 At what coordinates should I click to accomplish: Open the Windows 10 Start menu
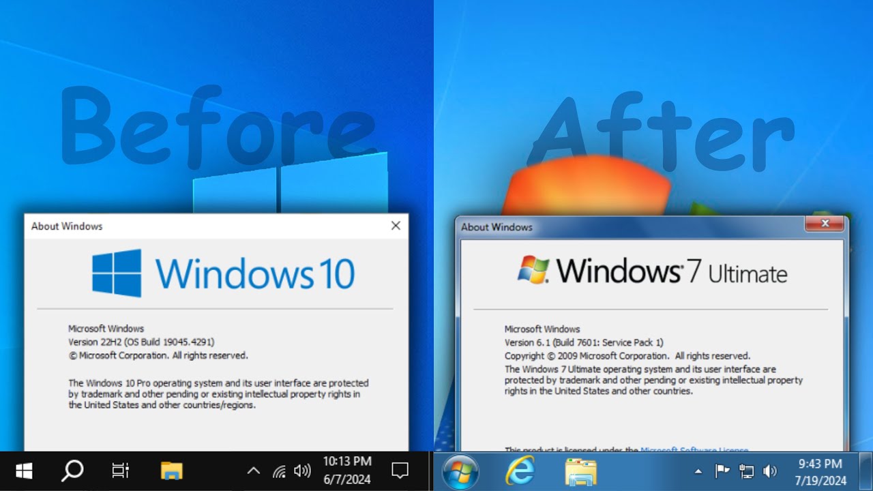pyautogui.click(x=24, y=471)
